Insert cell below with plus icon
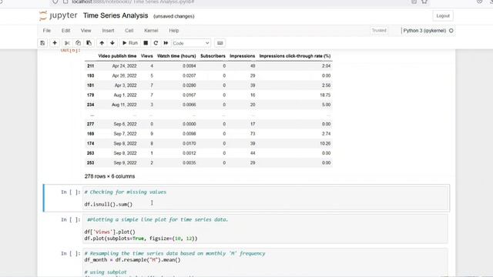493x277 pixels. pos(55,43)
